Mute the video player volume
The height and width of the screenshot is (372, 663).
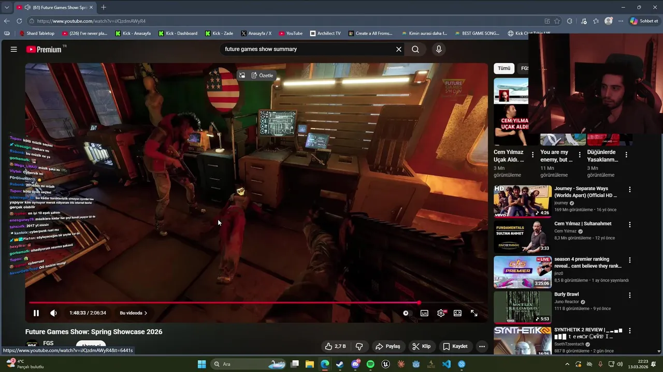point(53,313)
